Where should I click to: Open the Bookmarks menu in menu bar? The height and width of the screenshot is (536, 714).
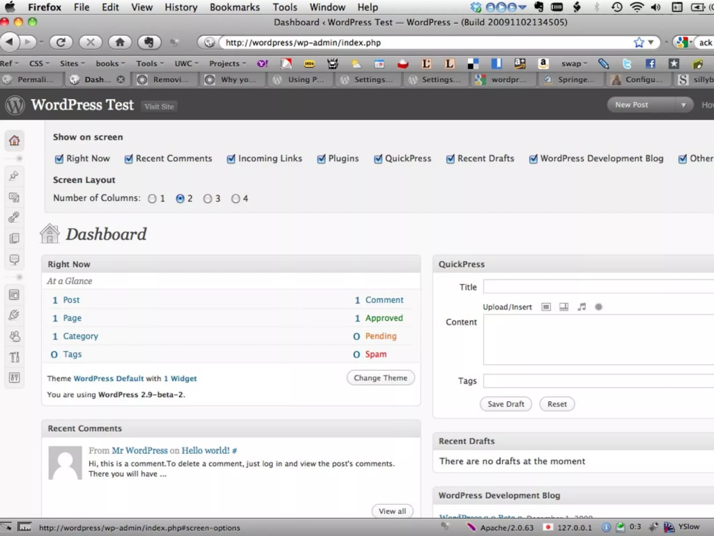235,7
